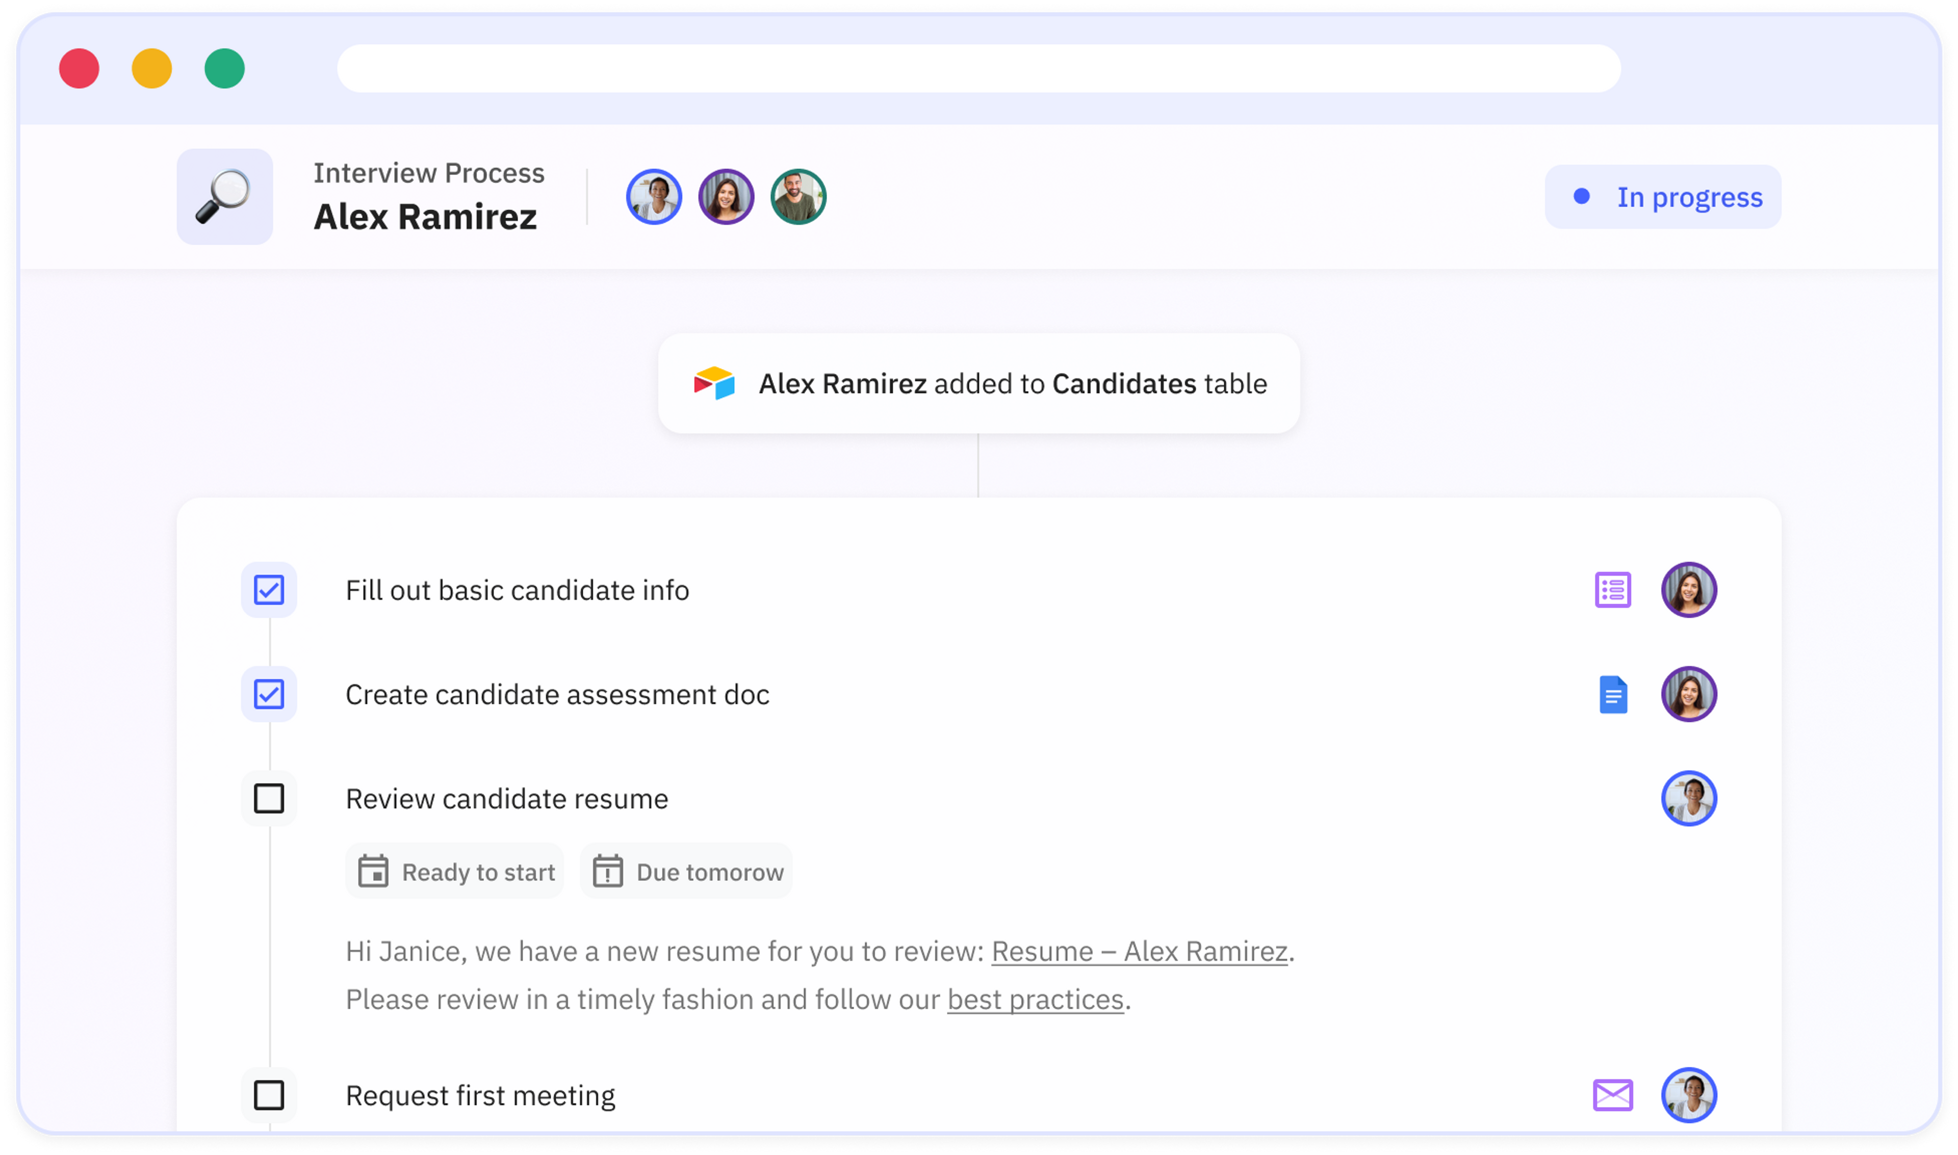Check the Request first meeting checkbox
This screenshot has height=1155, width=1958.
tap(269, 1095)
